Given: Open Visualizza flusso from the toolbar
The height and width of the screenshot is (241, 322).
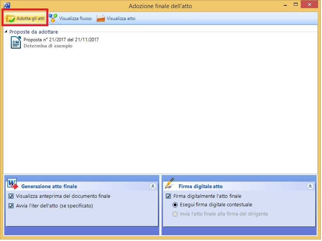Looking at the screenshot, I should point(70,19).
